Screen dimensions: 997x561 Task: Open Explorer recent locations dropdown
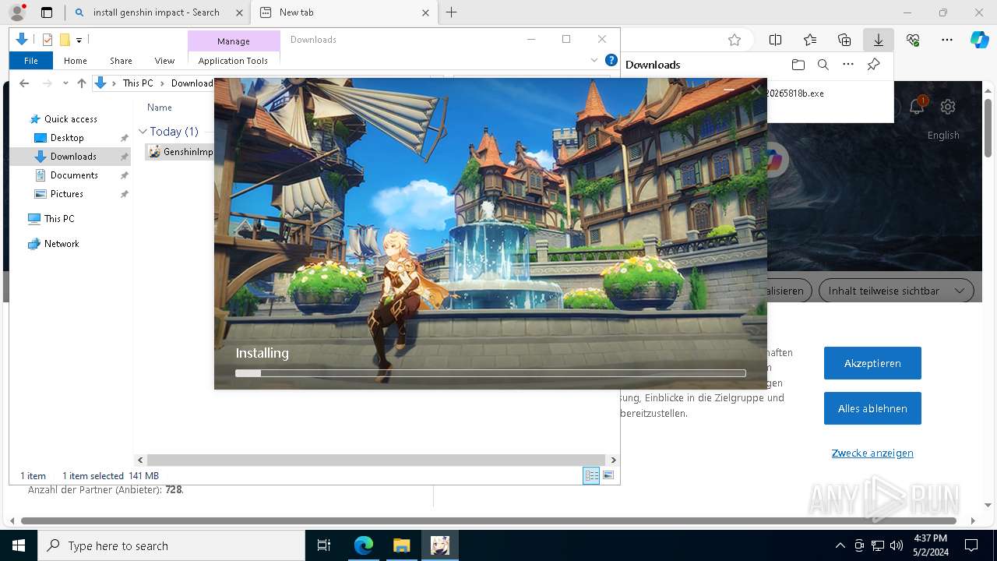[x=65, y=83]
